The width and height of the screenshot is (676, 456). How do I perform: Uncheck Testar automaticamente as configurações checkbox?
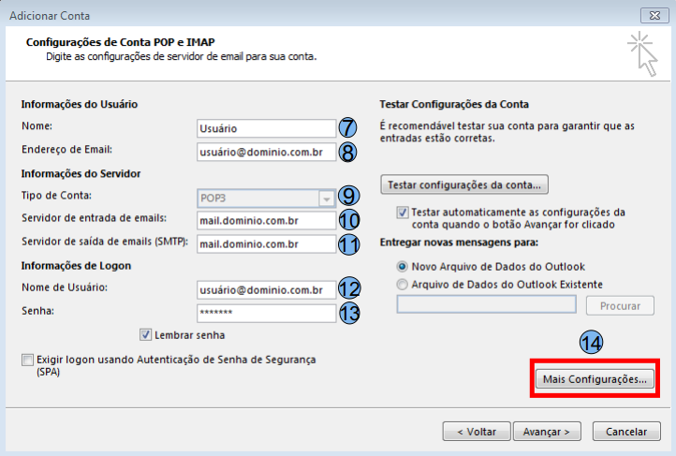pos(404,213)
